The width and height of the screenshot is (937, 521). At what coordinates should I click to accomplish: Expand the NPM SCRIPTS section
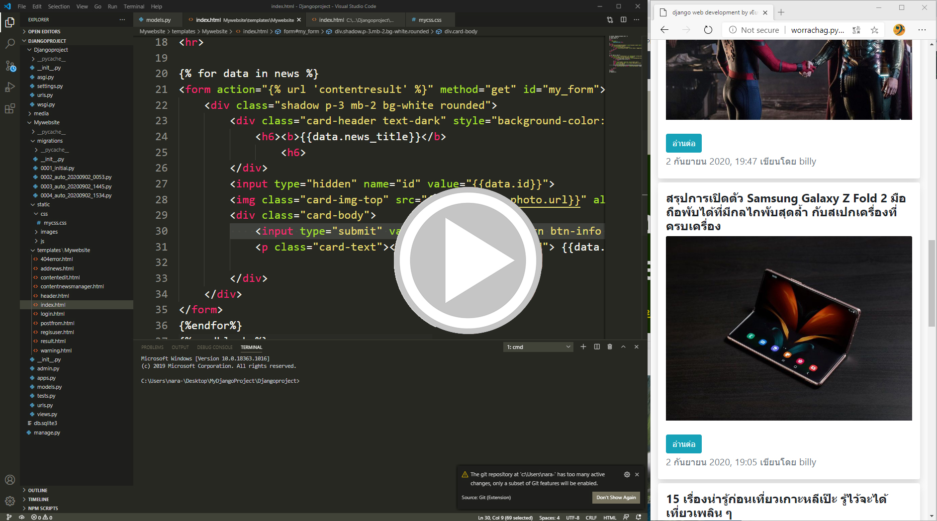pos(42,508)
